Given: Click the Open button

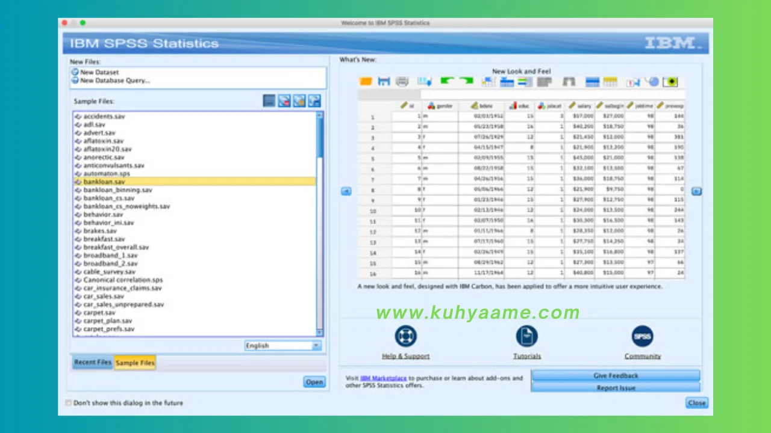Looking at the screenshot, I should pyautogui.click(x=314, y=382).
